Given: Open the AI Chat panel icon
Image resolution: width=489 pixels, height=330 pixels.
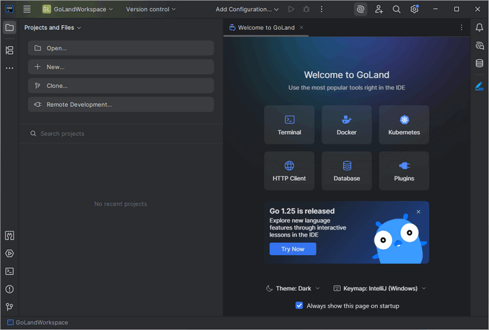Looking at the screenshot, I should tap(479, 45).
